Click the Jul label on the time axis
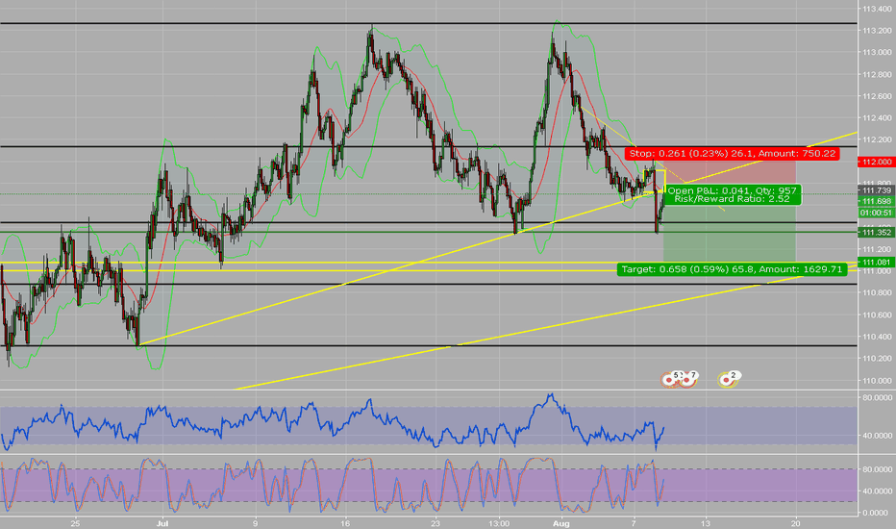This screenshot has height=529, width=896. [x=162, y=523]
